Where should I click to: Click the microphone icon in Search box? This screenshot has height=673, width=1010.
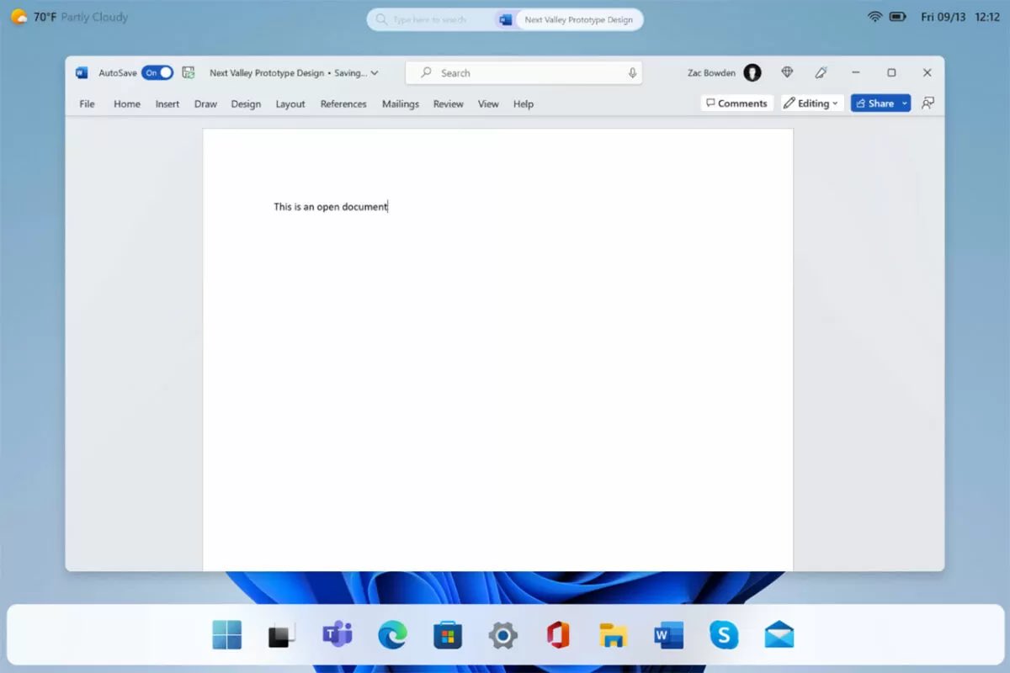632,73
